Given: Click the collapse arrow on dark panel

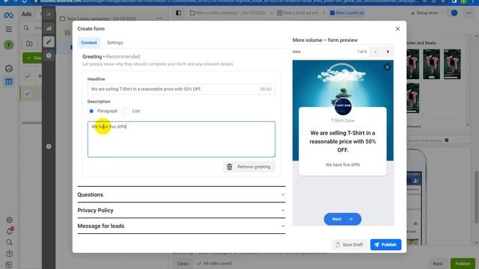Looking at the screenshot, I should (x=49, y=146).
